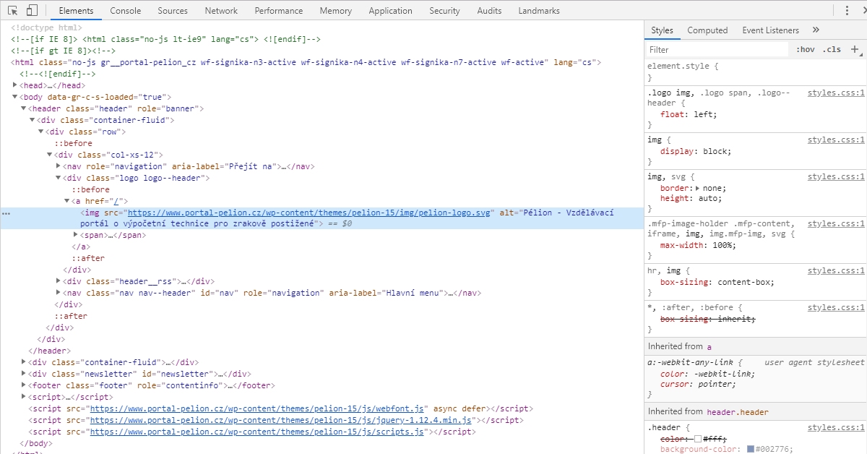Open styles.css:1 for the .header rule

click(836, 427)
